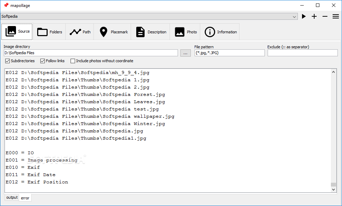
Task: Click scroll down arrow in log
Action: [333, 189]
